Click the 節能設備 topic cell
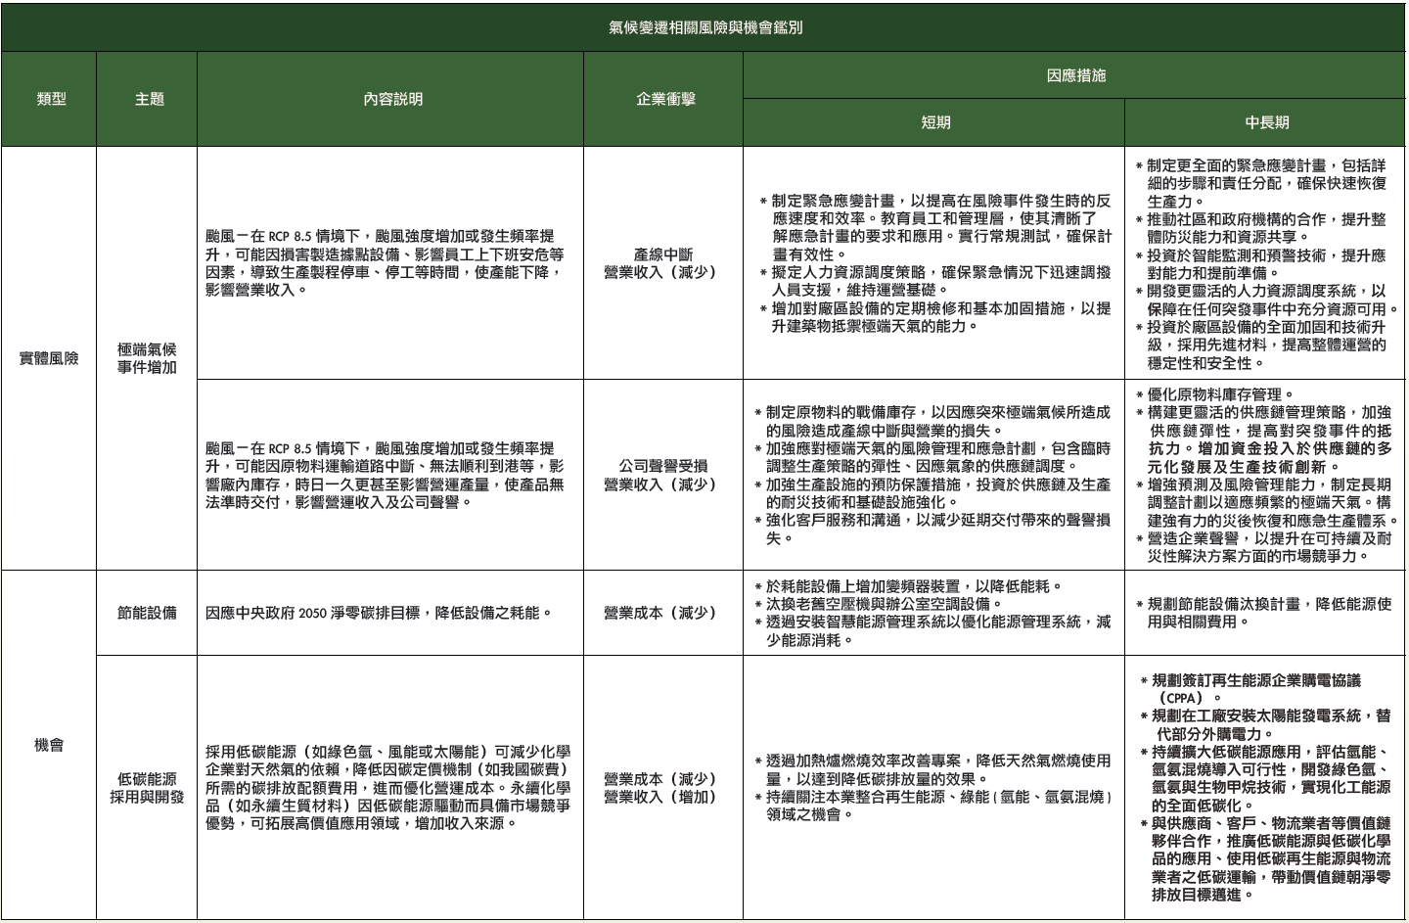This screenshot has height=923, width=1409. pyautogui.click(x=148, y=613)
